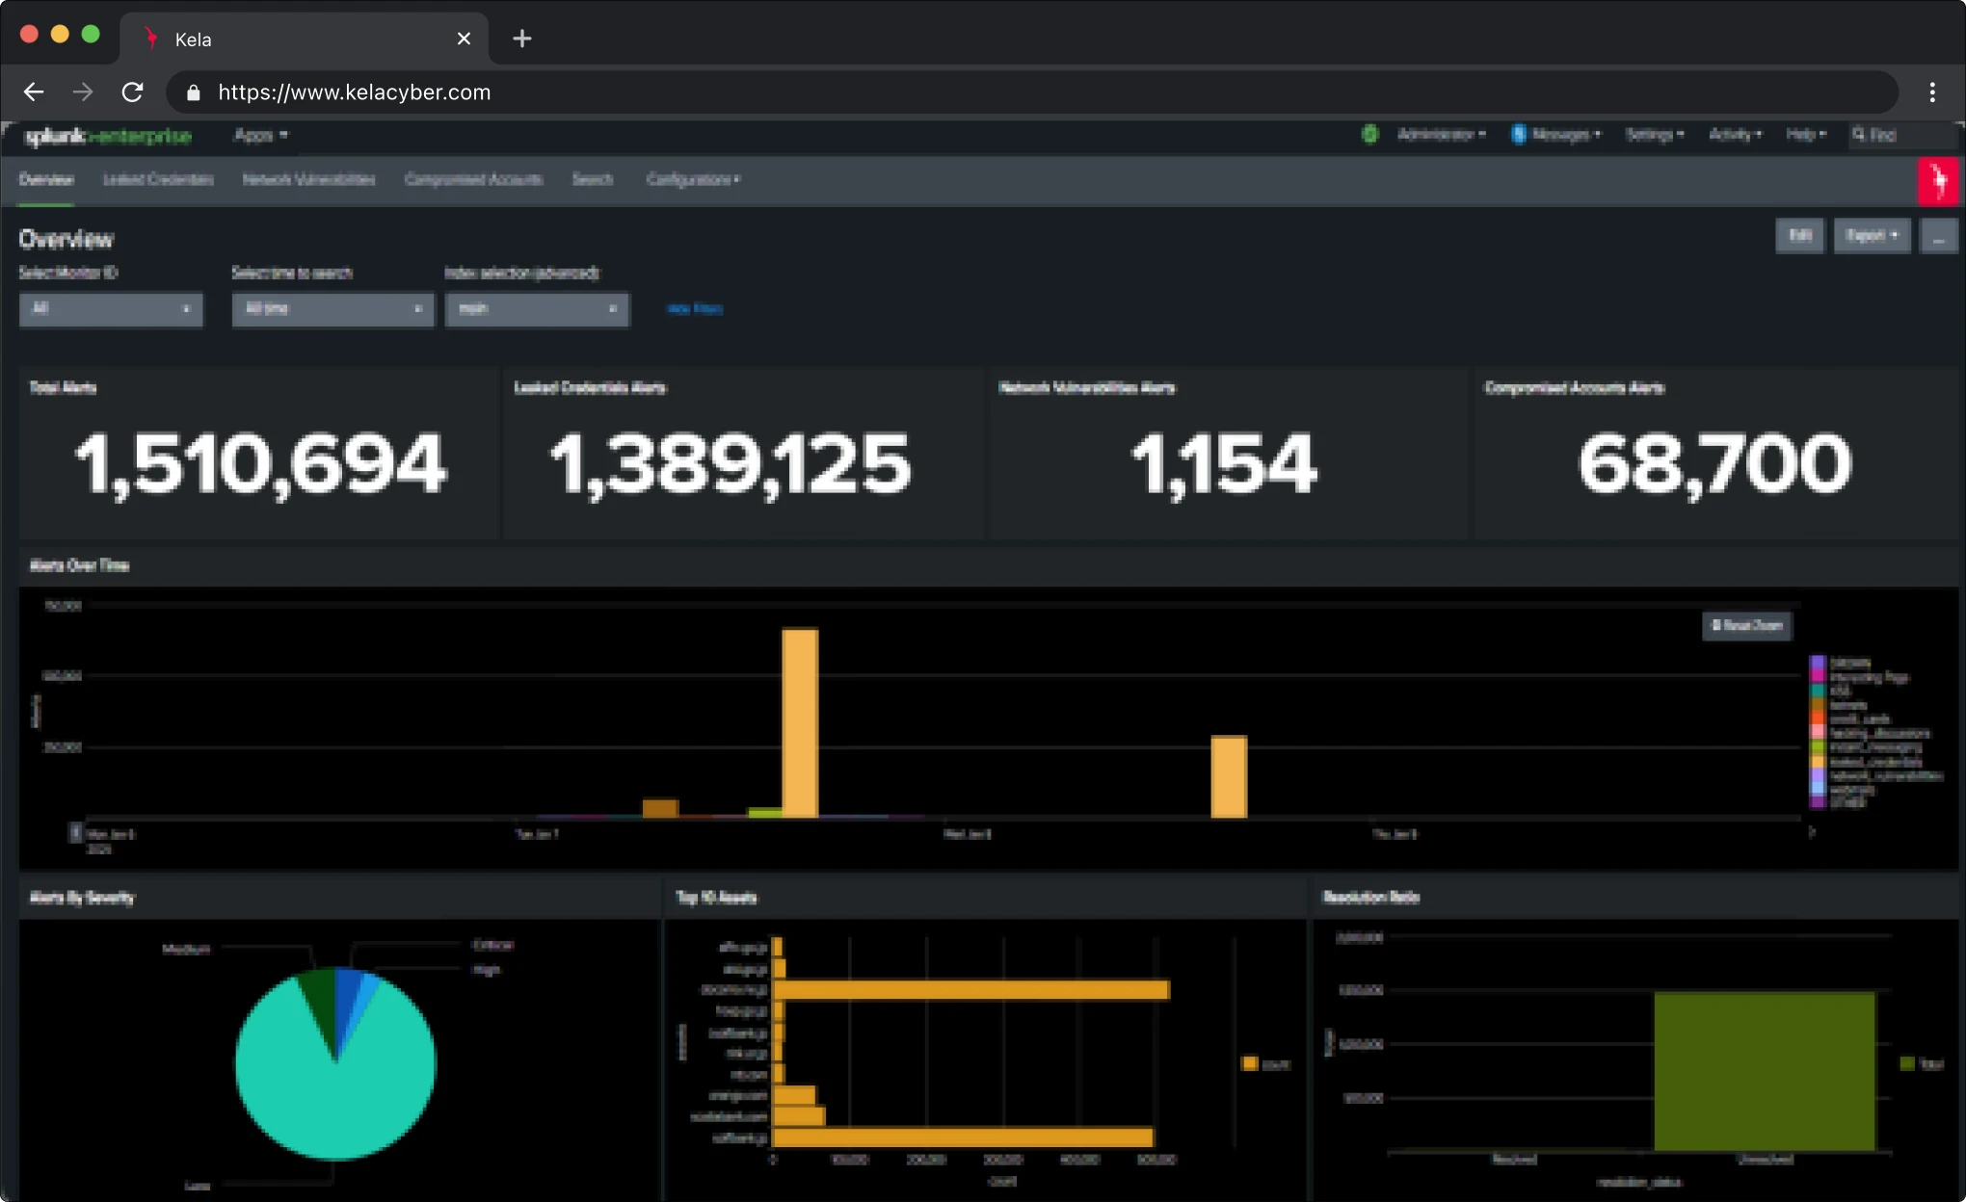Open the Select time to search dropdown
The width and height of the screenshot is (1966, 1202).
click(x=333, y=309)
